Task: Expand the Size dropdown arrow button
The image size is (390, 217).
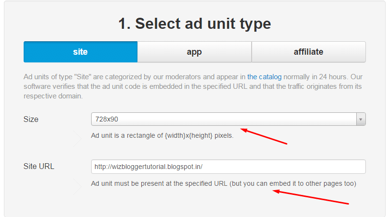Action: pos(361,119)
